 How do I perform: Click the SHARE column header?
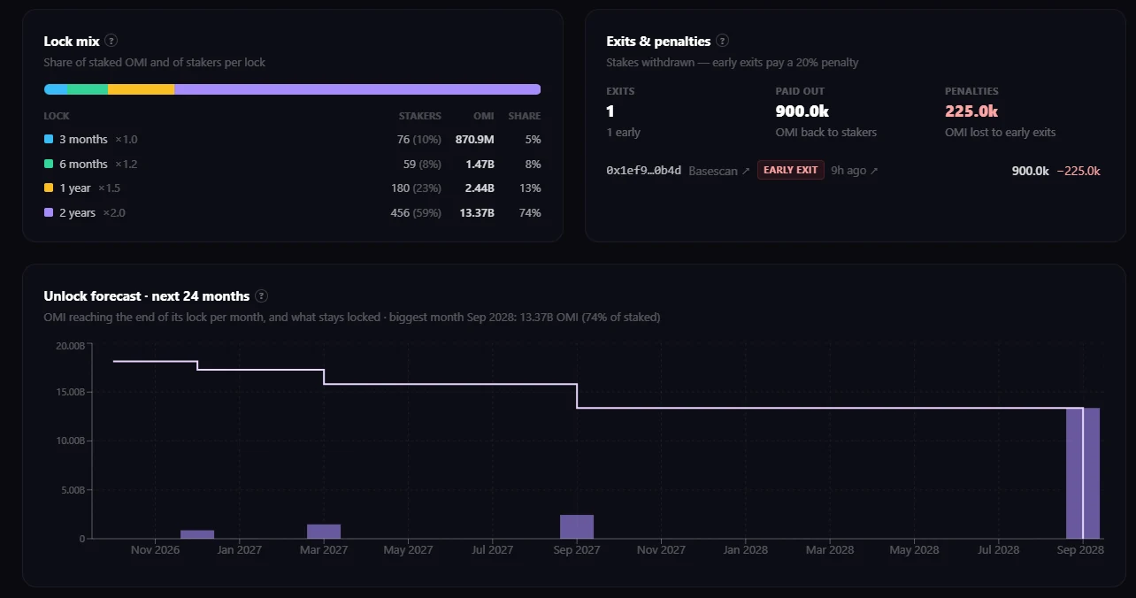click(x=525, y=116)
